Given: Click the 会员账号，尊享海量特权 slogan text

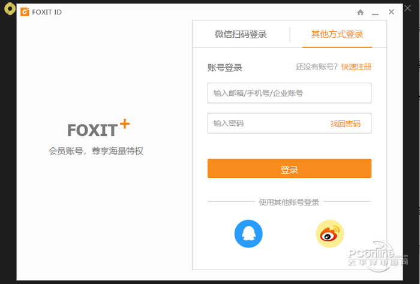Looking at the screenshot, I should pos(96,151).
